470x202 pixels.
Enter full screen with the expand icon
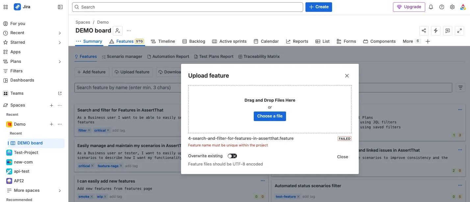coord(459,31)
